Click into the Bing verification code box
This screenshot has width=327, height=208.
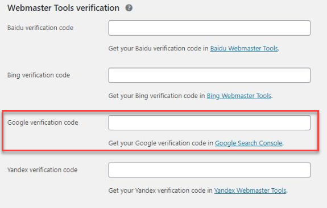coord(209,75)
